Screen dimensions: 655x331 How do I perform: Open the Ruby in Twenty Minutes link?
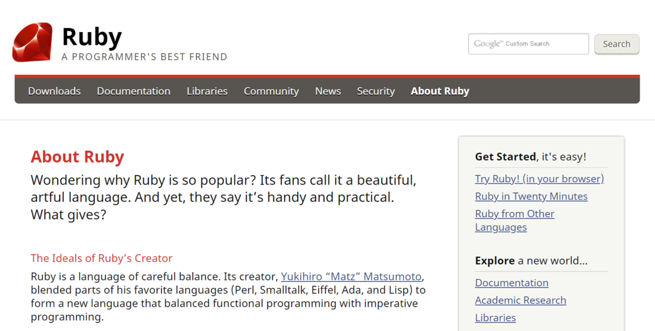tap(531, 196)
